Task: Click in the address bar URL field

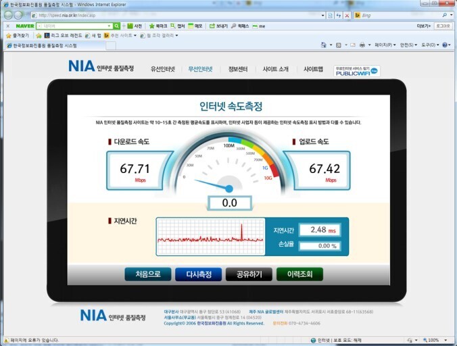Action: pos(178,16)
